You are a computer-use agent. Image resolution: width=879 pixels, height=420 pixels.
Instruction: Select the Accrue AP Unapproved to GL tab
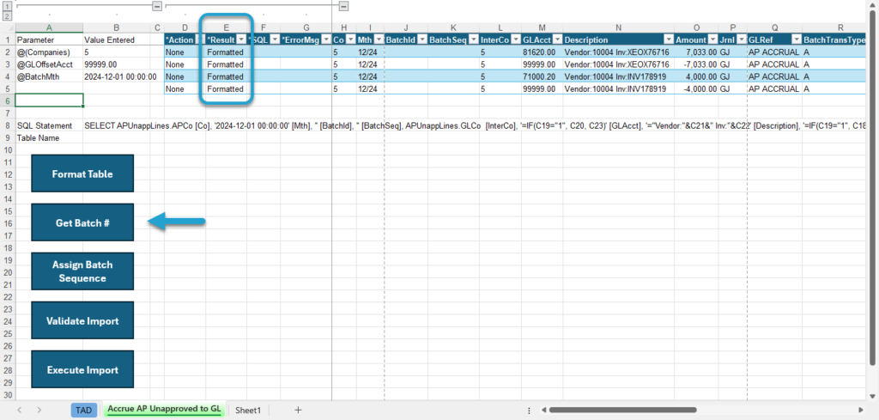point(164,410)
